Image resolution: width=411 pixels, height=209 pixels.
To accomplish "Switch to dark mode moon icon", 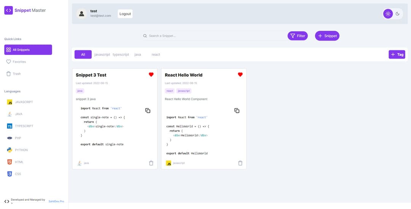I will 398,14.
